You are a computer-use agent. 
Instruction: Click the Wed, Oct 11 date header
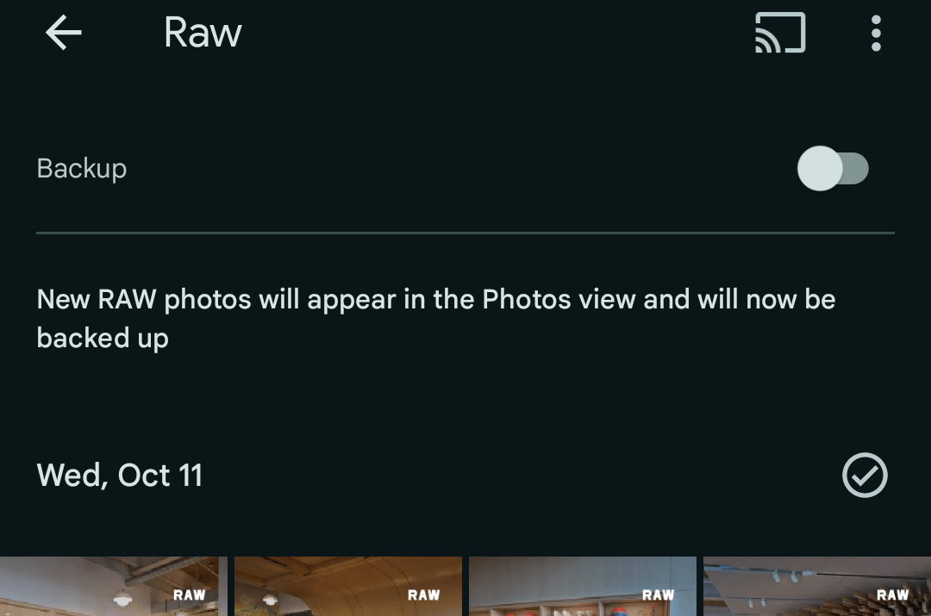click(119, 476)
